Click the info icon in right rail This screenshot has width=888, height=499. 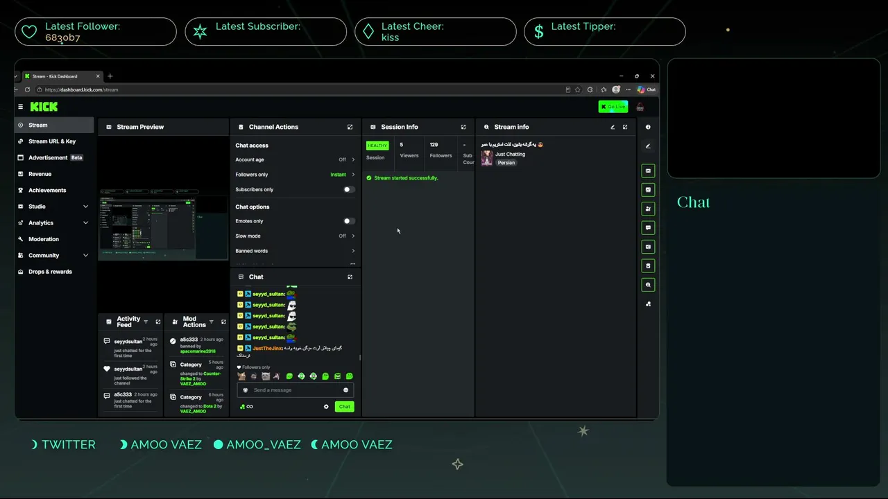tap(648, 127)
